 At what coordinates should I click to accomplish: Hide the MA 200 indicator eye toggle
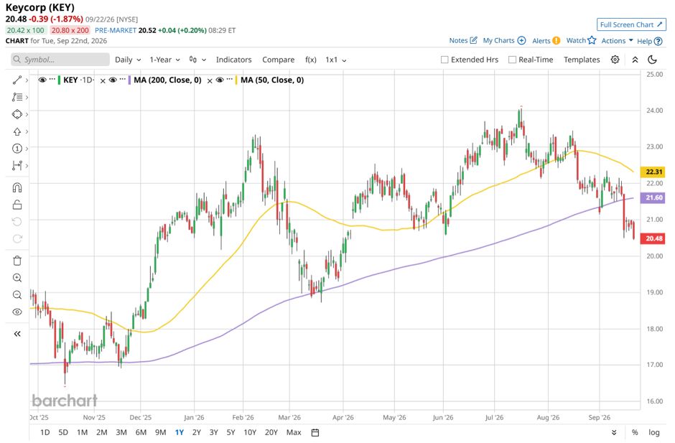(x=113, y=80)
